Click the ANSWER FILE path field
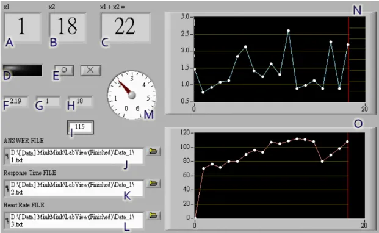 click(x=73, y=156)
